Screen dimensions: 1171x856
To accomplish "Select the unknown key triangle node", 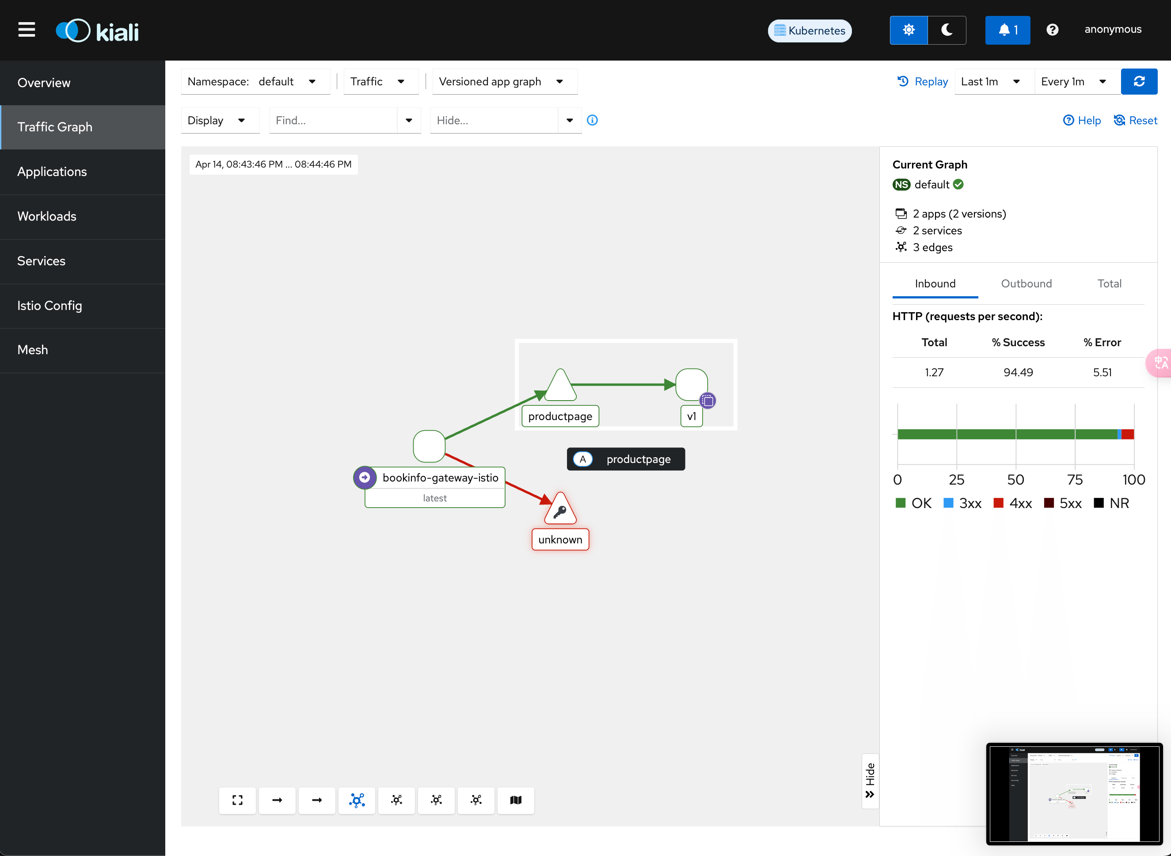I will coord(560,509).
